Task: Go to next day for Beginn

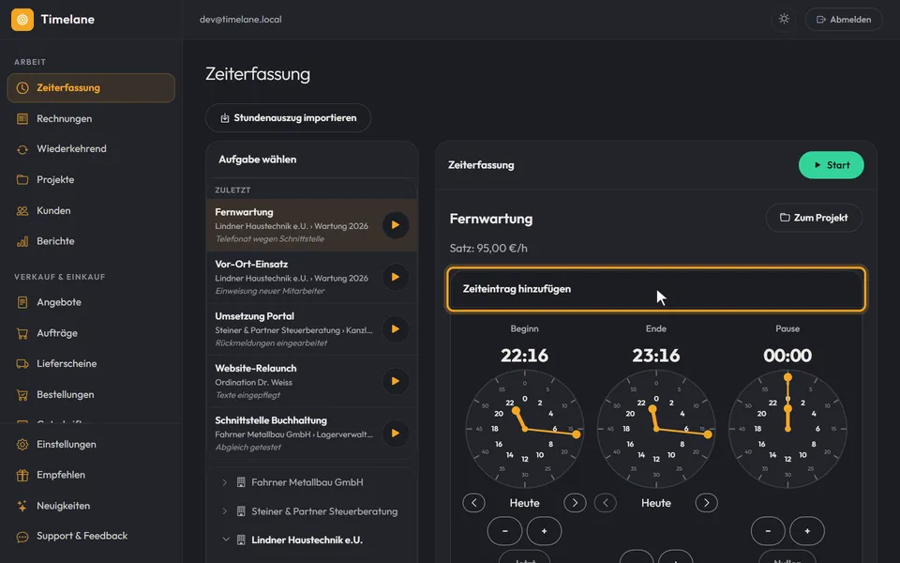Action: (x=575, y=503)
